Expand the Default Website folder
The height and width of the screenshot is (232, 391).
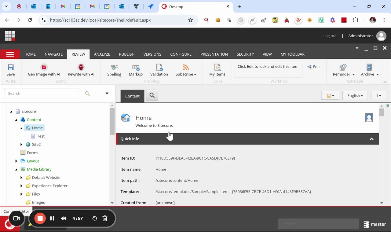21,177
